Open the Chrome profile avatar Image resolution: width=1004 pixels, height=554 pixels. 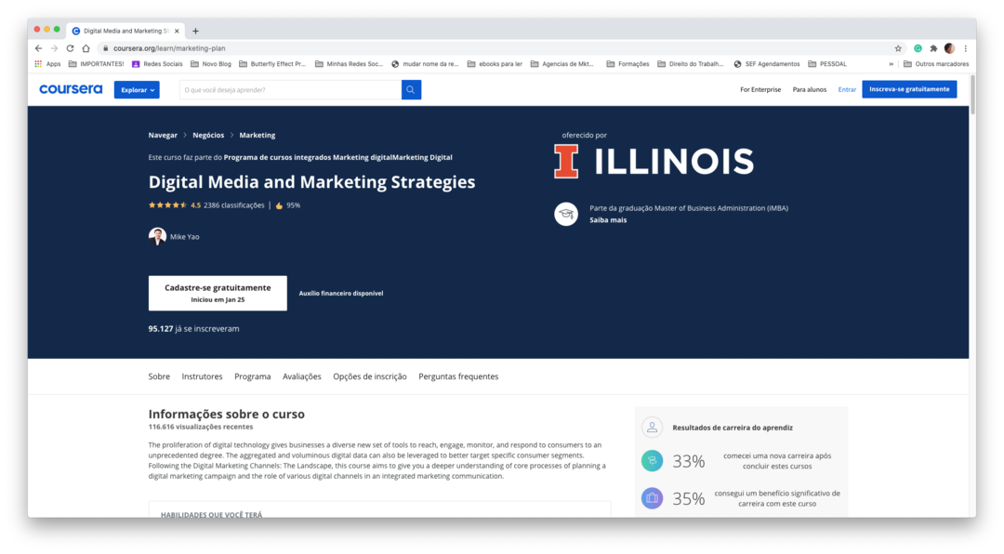[x=949, y=48]
